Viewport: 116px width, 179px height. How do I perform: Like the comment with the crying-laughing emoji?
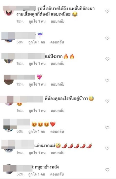pyautogui.click(x=107, y=11)
